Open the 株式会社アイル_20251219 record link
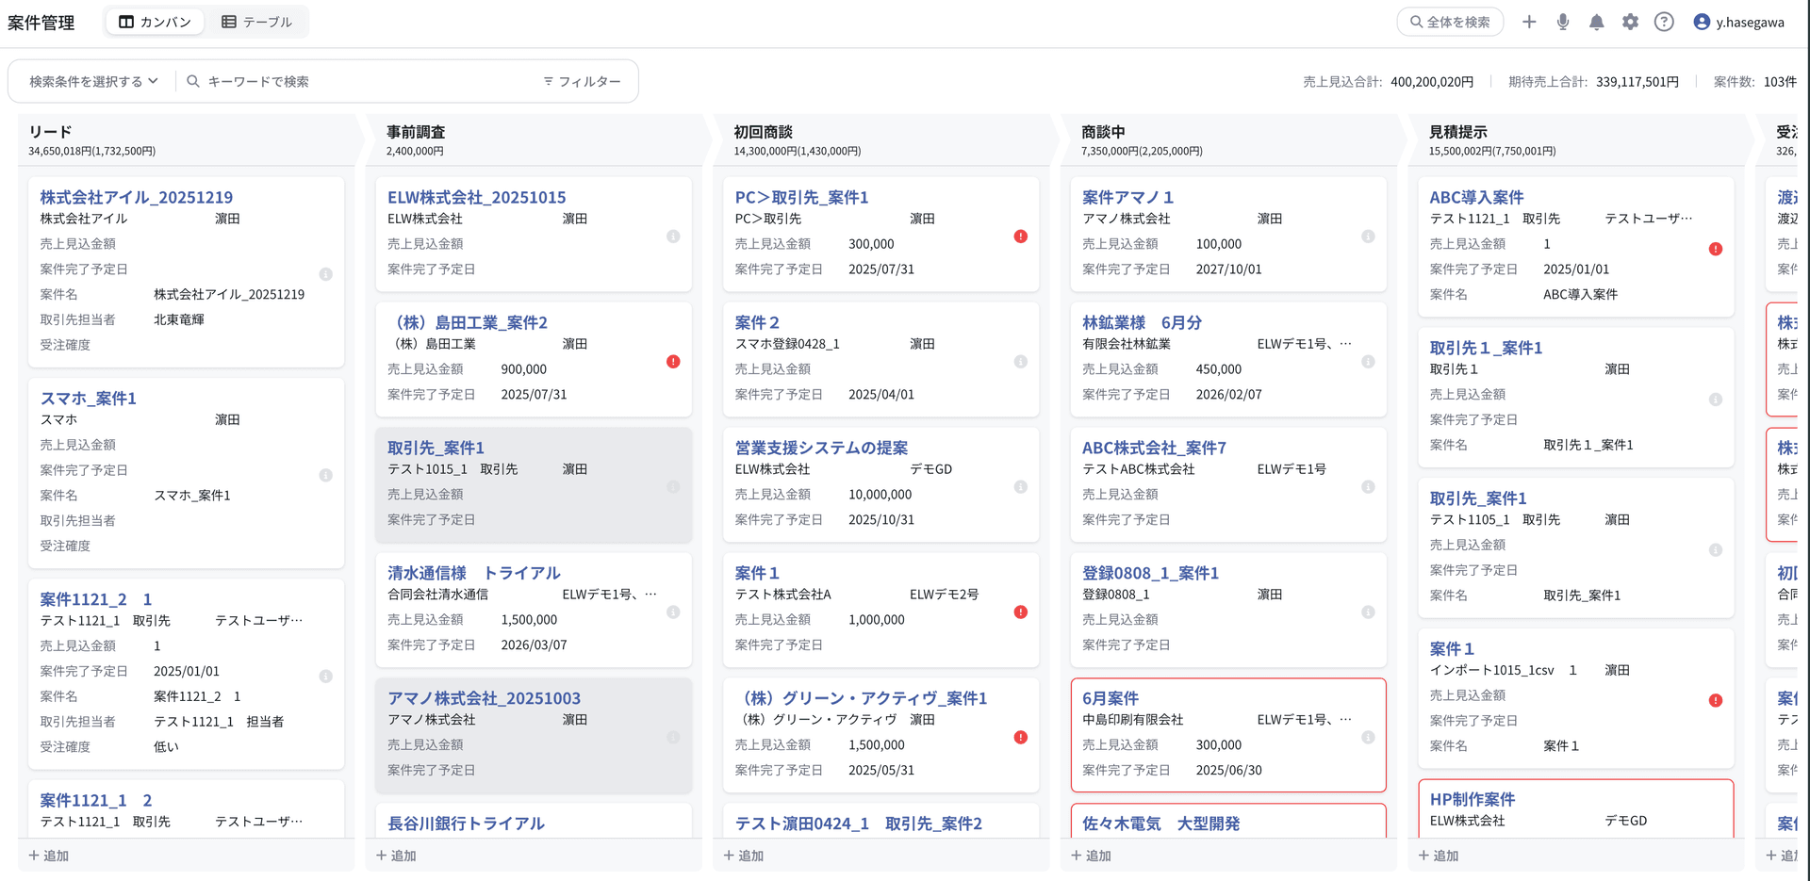Image resolution: width=1810 pixels, height=881 pixels. tap(135, 197)
